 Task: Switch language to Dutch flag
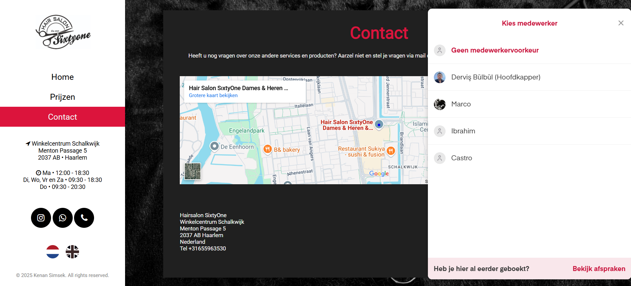[x=53, y=252]
